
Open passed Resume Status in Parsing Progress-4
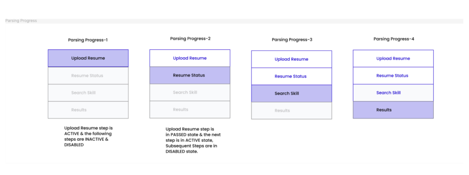click(393, 75)
